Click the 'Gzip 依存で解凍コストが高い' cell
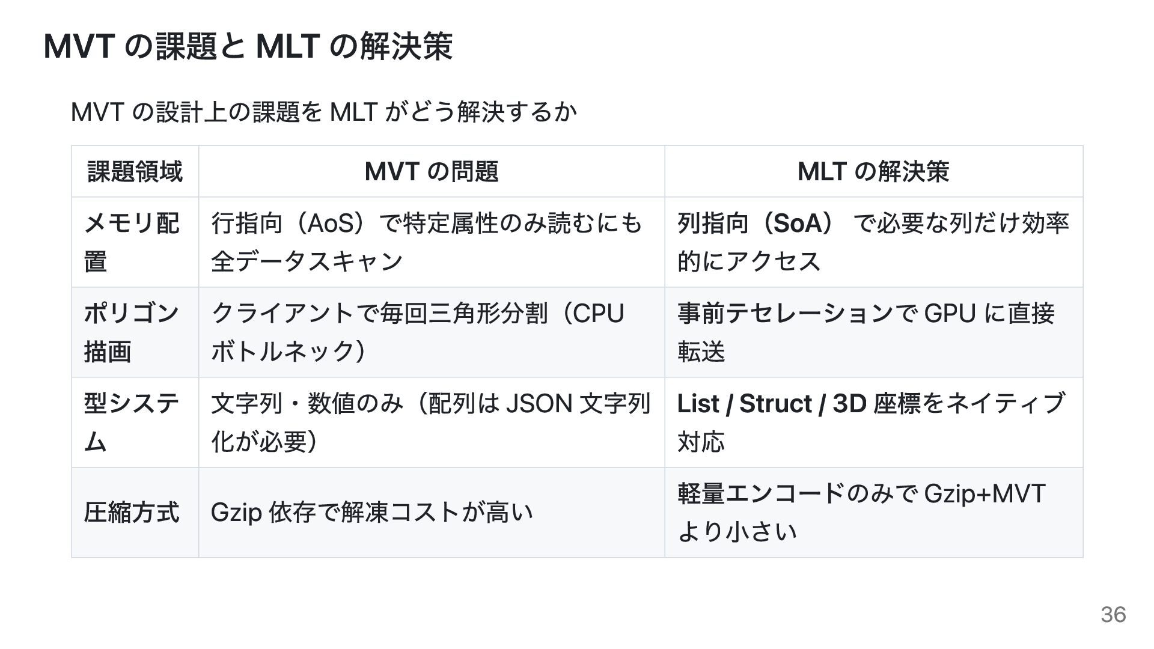Screen dimensions: 1154x649 pyautogui.click(x=371, y=513)
